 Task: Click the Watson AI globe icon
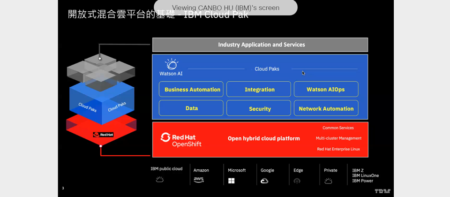[x=172, y=64]
